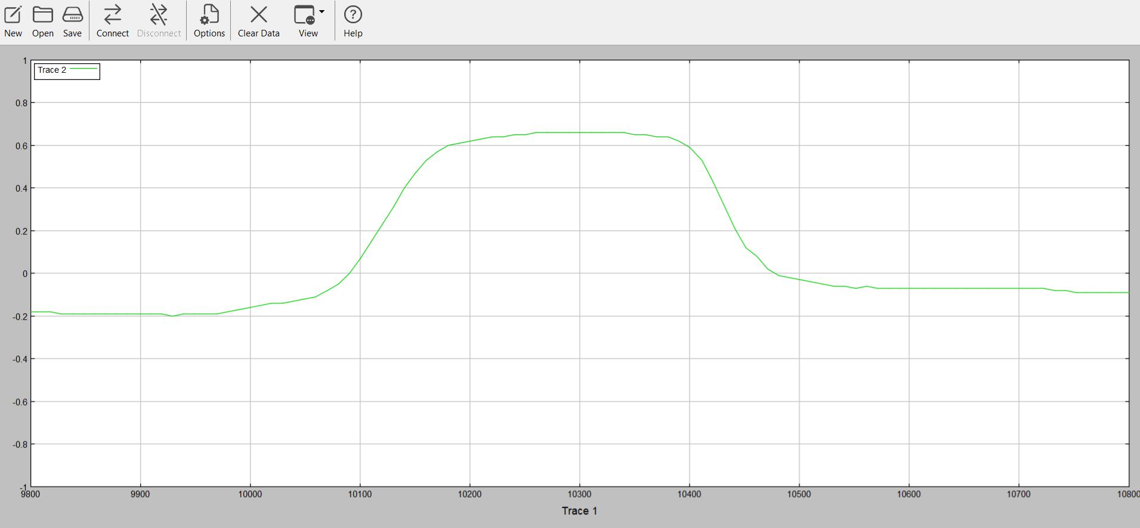Click the 10000 x-axis tick label

[x=250, y=495]
